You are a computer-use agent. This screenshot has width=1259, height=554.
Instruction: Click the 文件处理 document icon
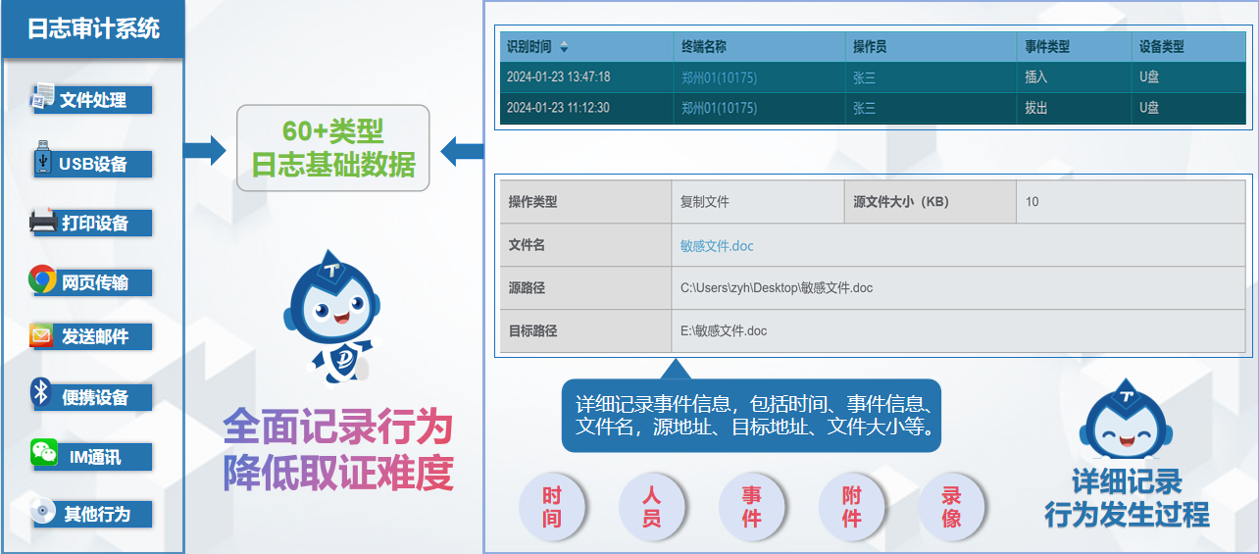click(x=44, y=97)
